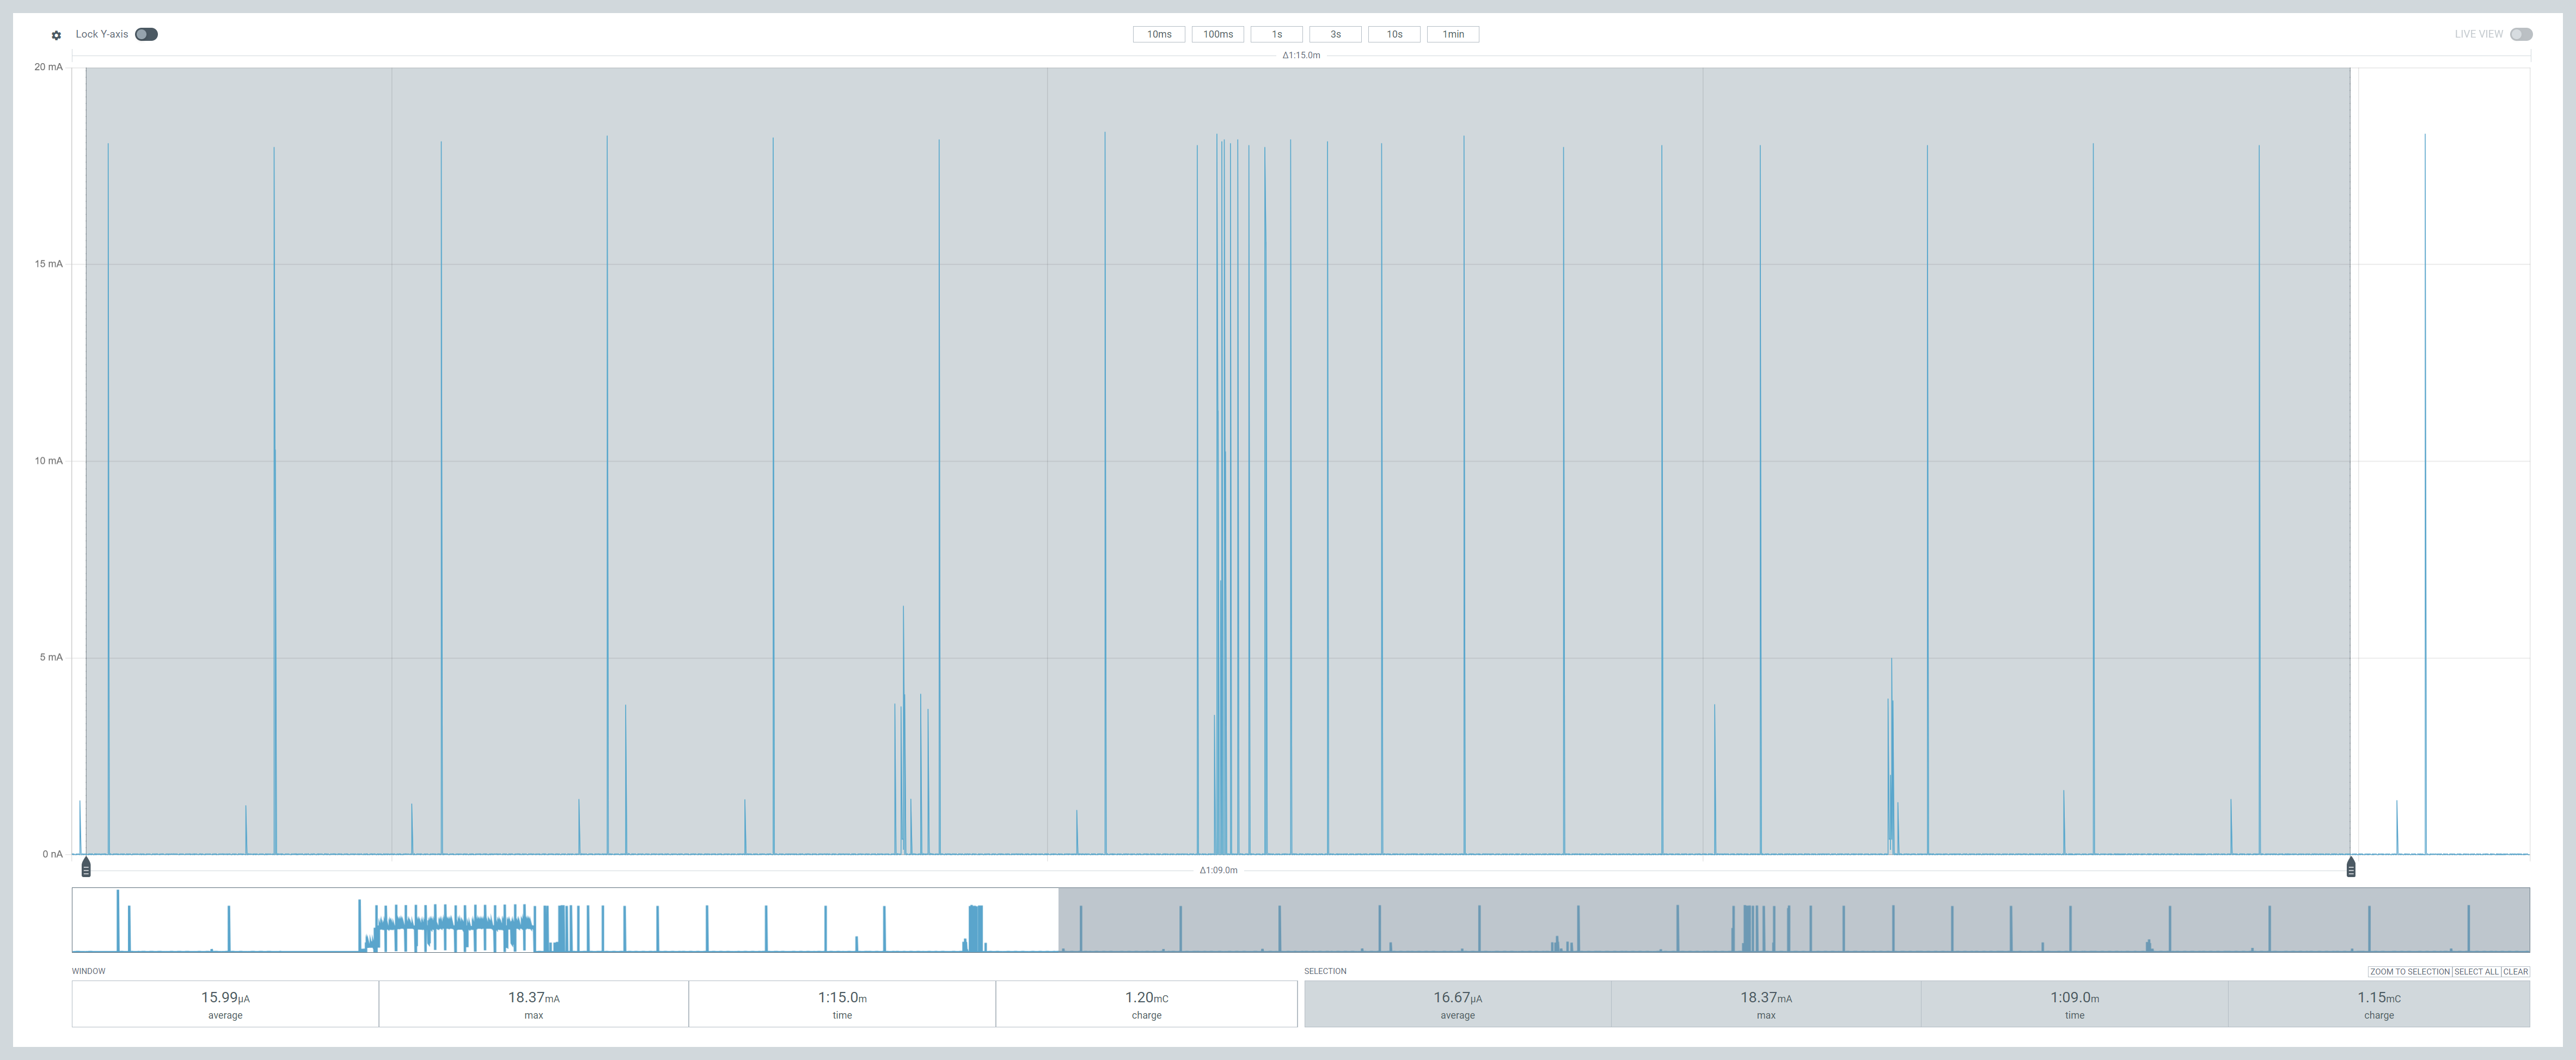Click the highlighted minimap window region
Image resolution: width=2576 pixels, height=1060 pixels.
click(x=1793, y=920)
